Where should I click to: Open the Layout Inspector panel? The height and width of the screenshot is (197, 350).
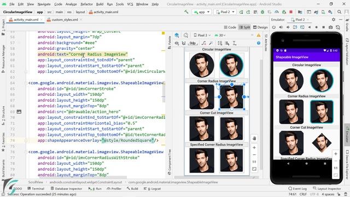tap(327, 188)
